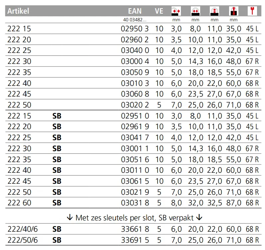Click article number '222/40/6'

tap(23, 229)
